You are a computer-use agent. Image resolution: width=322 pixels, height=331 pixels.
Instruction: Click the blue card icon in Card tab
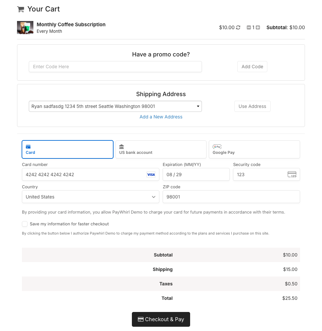pos(28,147)
